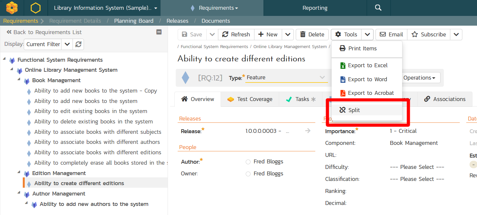Viewport: 477px width, 215px height.
Task: Click Export to Excel option
Action: click(367, 65)
